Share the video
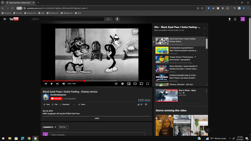 (82, 104)
